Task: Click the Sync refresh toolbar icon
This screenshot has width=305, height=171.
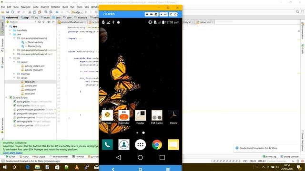Action: pos(12,12)
